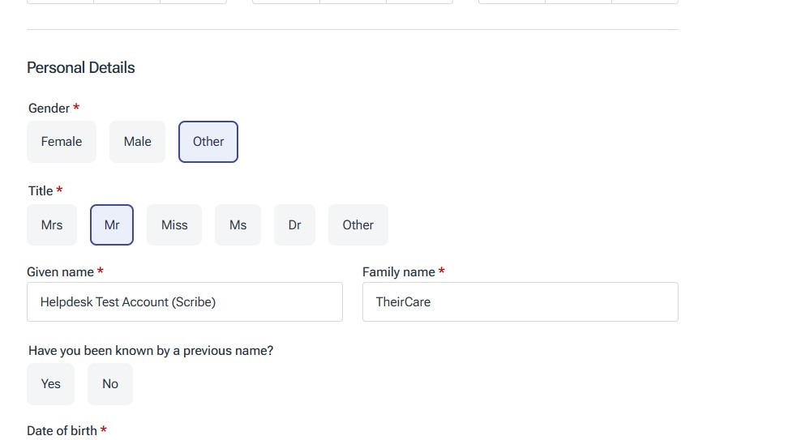Set the title to Miss
This screenshot has height=440, width=788.
[x=174, y=225]
